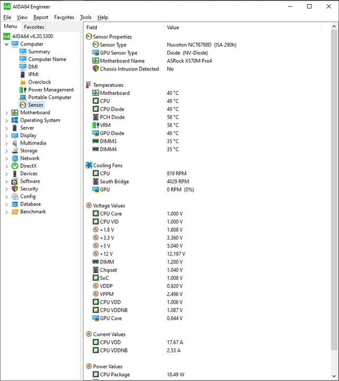Click the AIDA64 v6.20.5300 root icon

pyautogui.click(x=7, y=37)
